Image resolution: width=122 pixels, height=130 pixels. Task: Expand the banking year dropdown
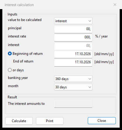tap(73, 79)
